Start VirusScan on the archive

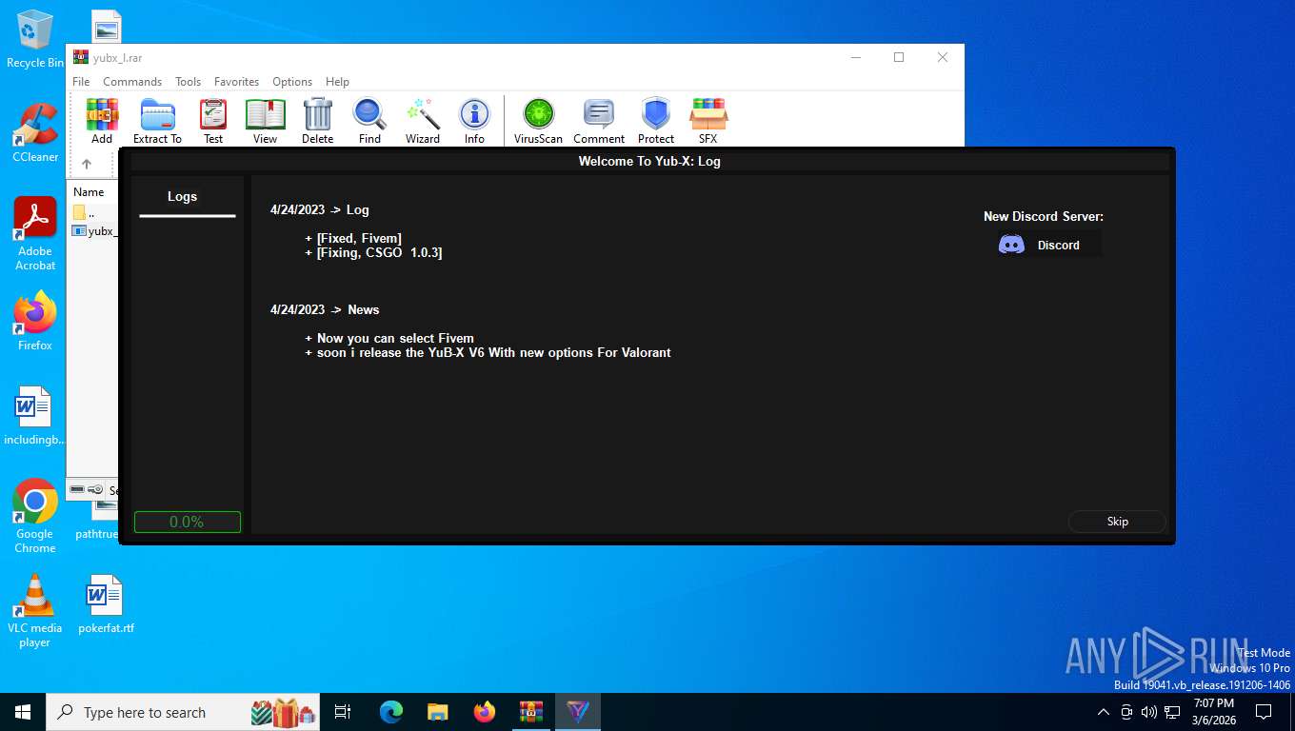click(x=538, y=121)
